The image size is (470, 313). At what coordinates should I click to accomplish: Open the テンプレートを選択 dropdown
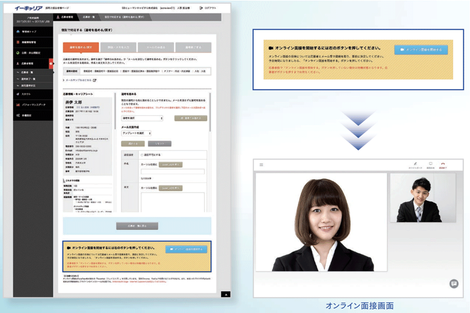[x=136, y=133]
